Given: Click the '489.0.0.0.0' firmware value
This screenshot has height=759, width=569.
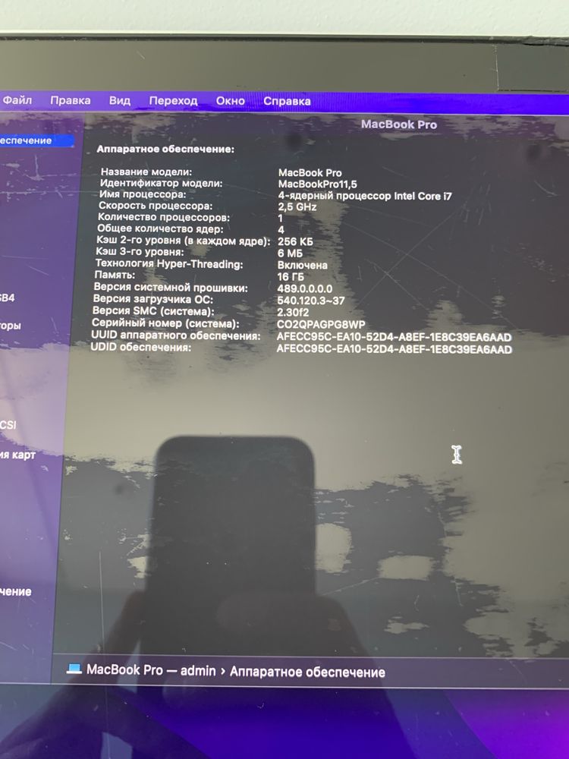Looking at the screenshot, I should (304, 289).
